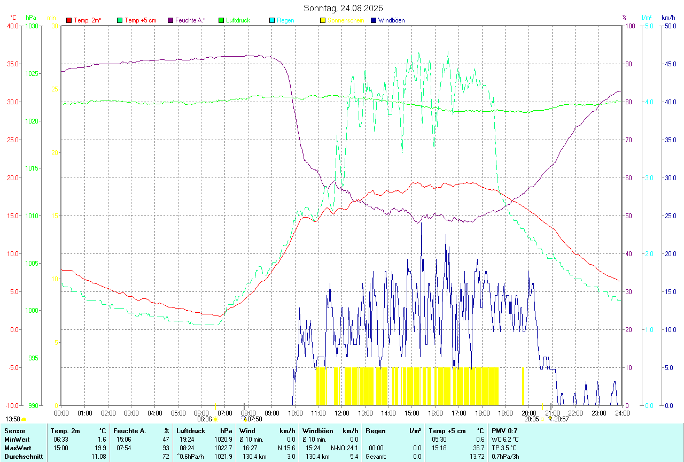Click the MaxWert row label
The image size is (684, 462).
click(x=18, y=448)
